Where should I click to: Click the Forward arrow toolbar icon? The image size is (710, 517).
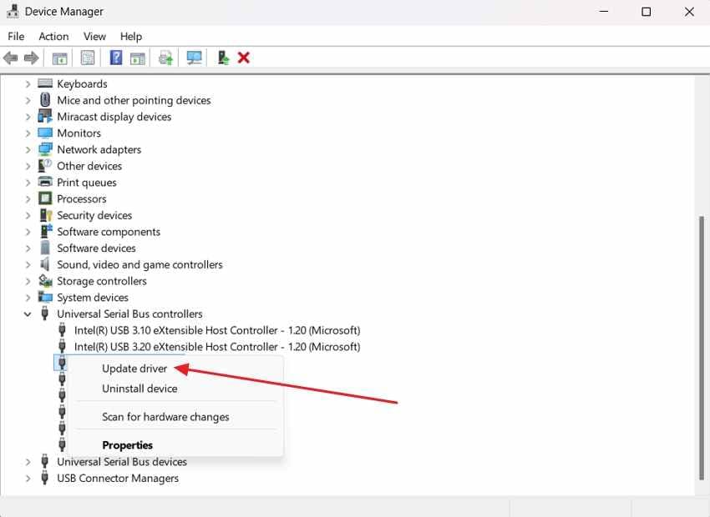31,58
